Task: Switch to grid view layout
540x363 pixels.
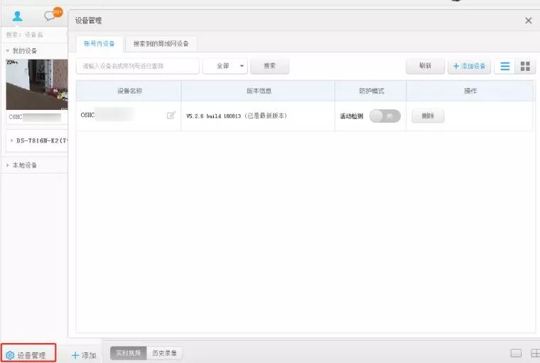Action: (525, 66)
